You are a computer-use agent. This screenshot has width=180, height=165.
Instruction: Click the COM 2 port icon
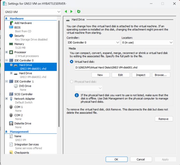coord(11,115)
